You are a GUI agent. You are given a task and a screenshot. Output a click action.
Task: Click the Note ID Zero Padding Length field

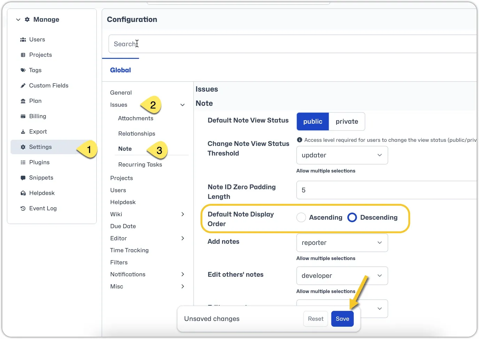click(x=386, y=190)
